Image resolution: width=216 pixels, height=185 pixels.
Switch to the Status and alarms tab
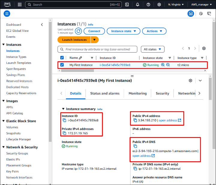coord(105,94)
